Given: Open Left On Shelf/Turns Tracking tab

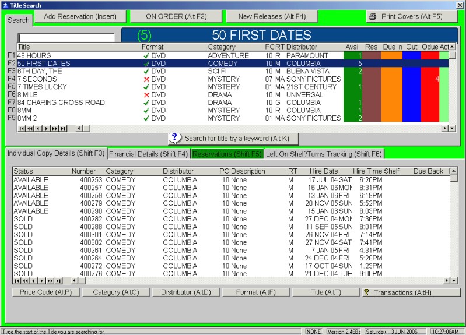Looking at the screenshot, I should click(x=324, y=154).
